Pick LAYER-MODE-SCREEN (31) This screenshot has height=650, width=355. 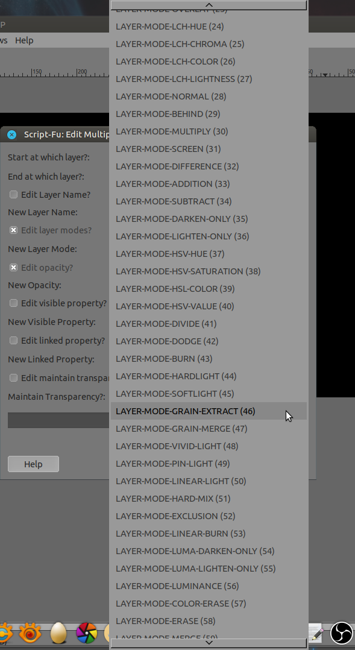pyautogui.click(x=209, y=149)
